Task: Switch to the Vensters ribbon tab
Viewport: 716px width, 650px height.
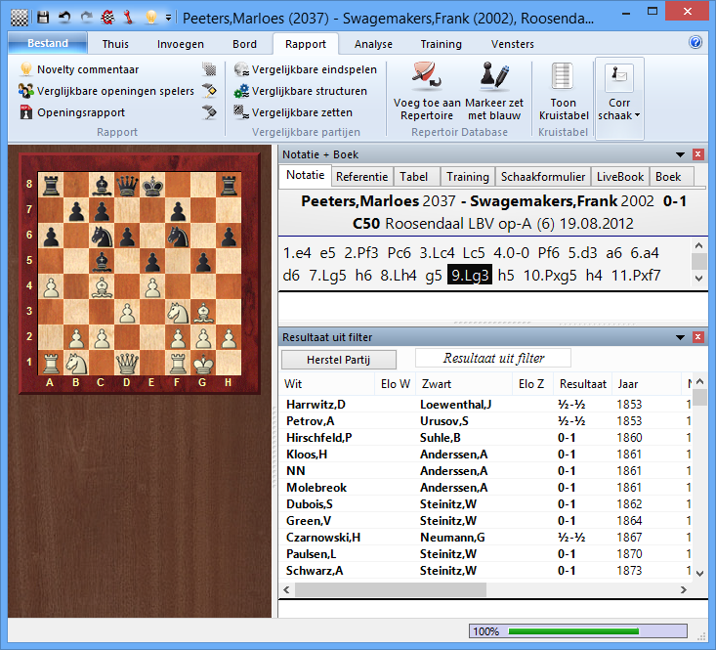Action: 513,44
